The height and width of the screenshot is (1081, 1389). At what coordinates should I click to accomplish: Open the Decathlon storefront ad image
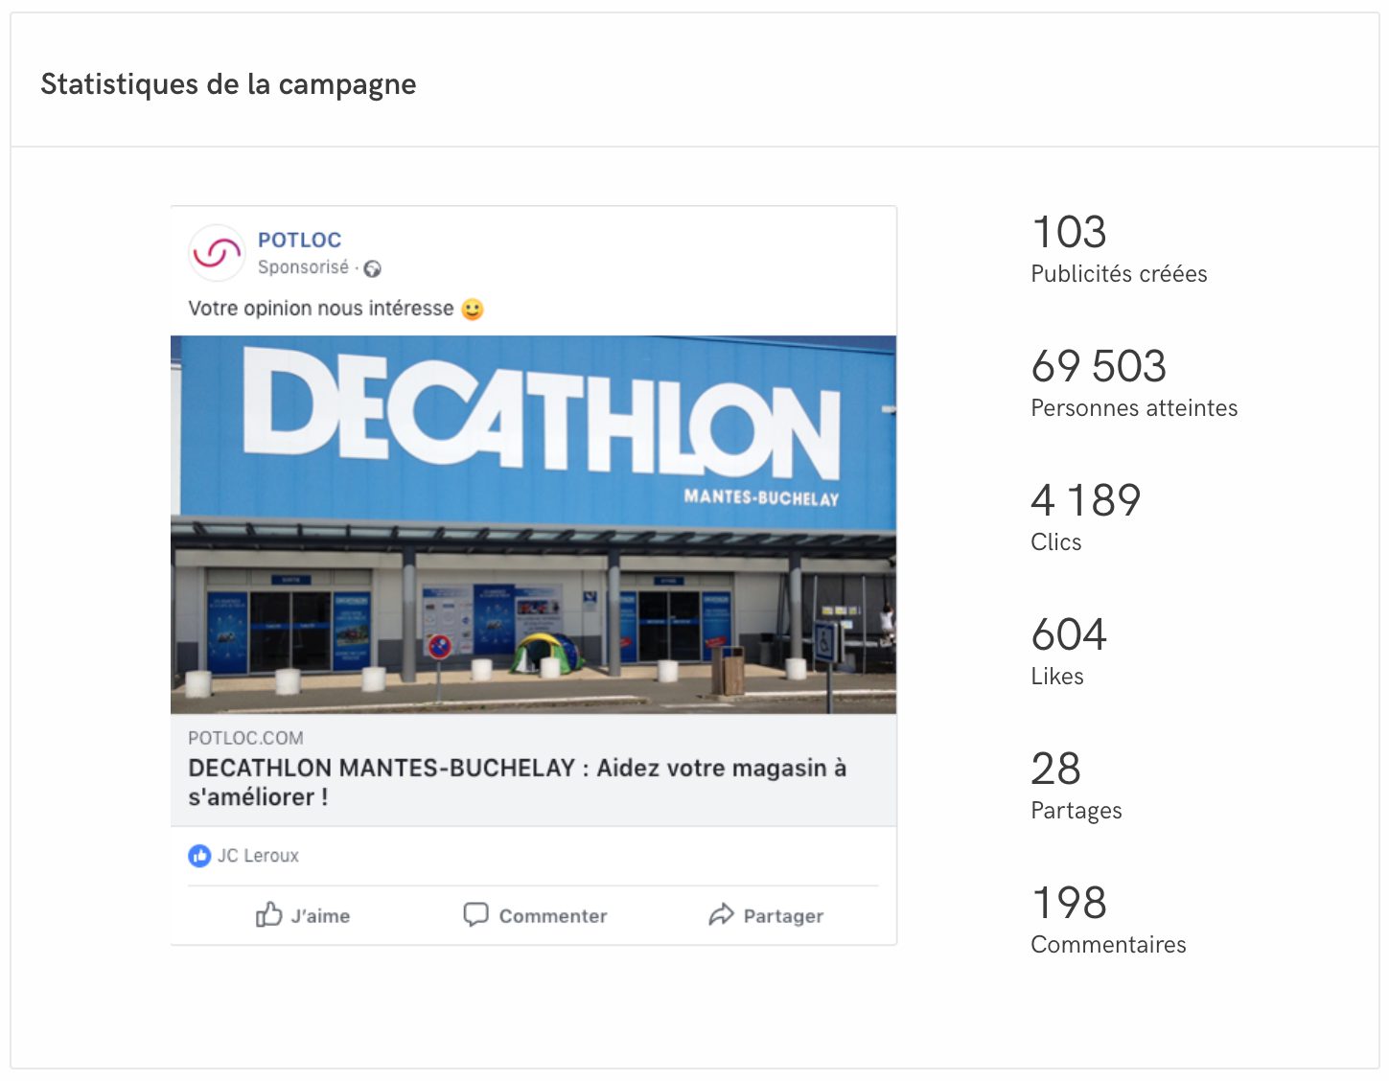pos(534,524)
